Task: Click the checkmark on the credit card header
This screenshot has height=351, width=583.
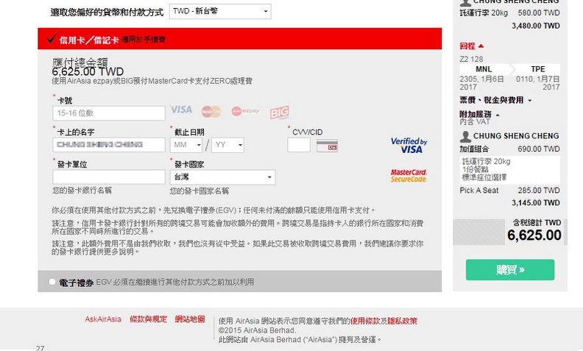Action: click(x=52, y=39)
